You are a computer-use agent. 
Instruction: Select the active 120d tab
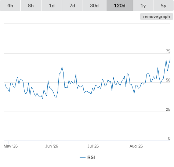120,6
